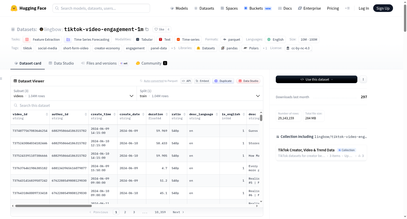
Task: Click the Polars library tag
Action: (x=251, y=48)
